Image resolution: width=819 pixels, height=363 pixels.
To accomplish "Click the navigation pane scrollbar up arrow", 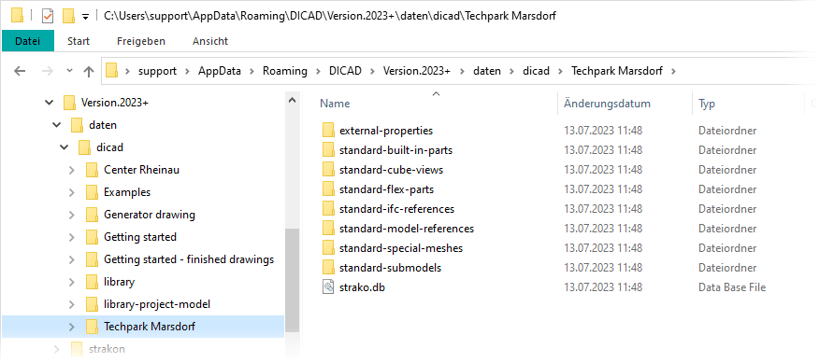I will (293, 100).
